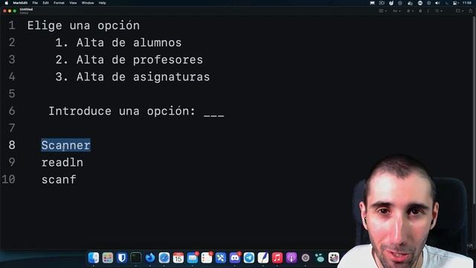Click the line '3. Alta de asignaturas'
The width and height of the screenshot is (476, 268).
(x=132, y=77)
